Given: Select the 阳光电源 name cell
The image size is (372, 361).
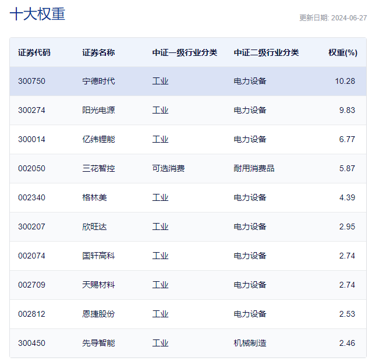Looking at the screenshot, I should coord(98,111).
